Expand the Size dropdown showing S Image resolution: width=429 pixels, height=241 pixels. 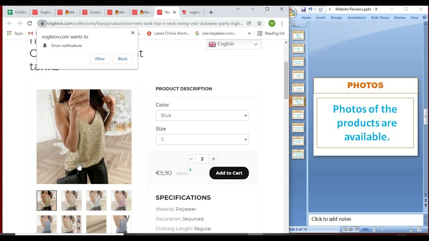click(x=202, y=139)
